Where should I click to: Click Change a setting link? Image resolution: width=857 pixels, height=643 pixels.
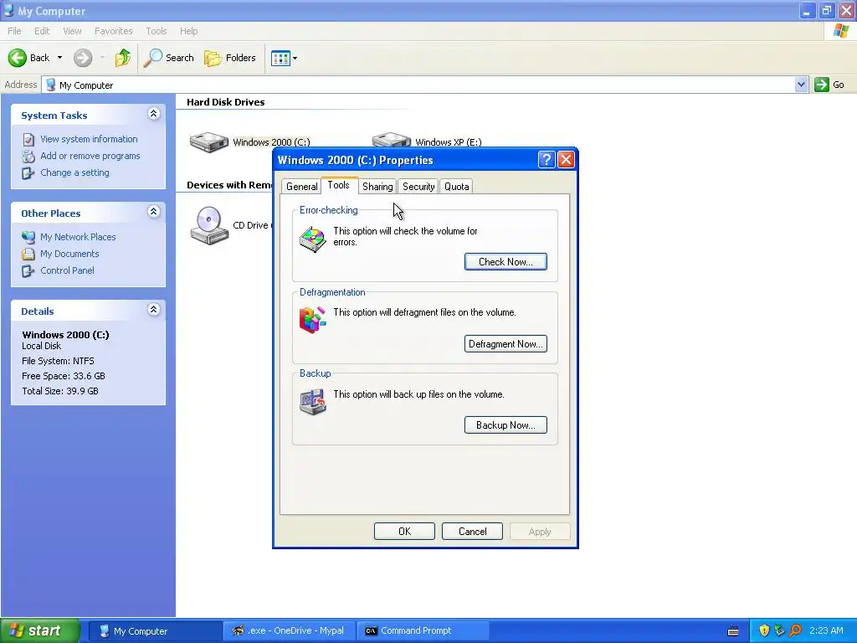[x=74, y=172]
